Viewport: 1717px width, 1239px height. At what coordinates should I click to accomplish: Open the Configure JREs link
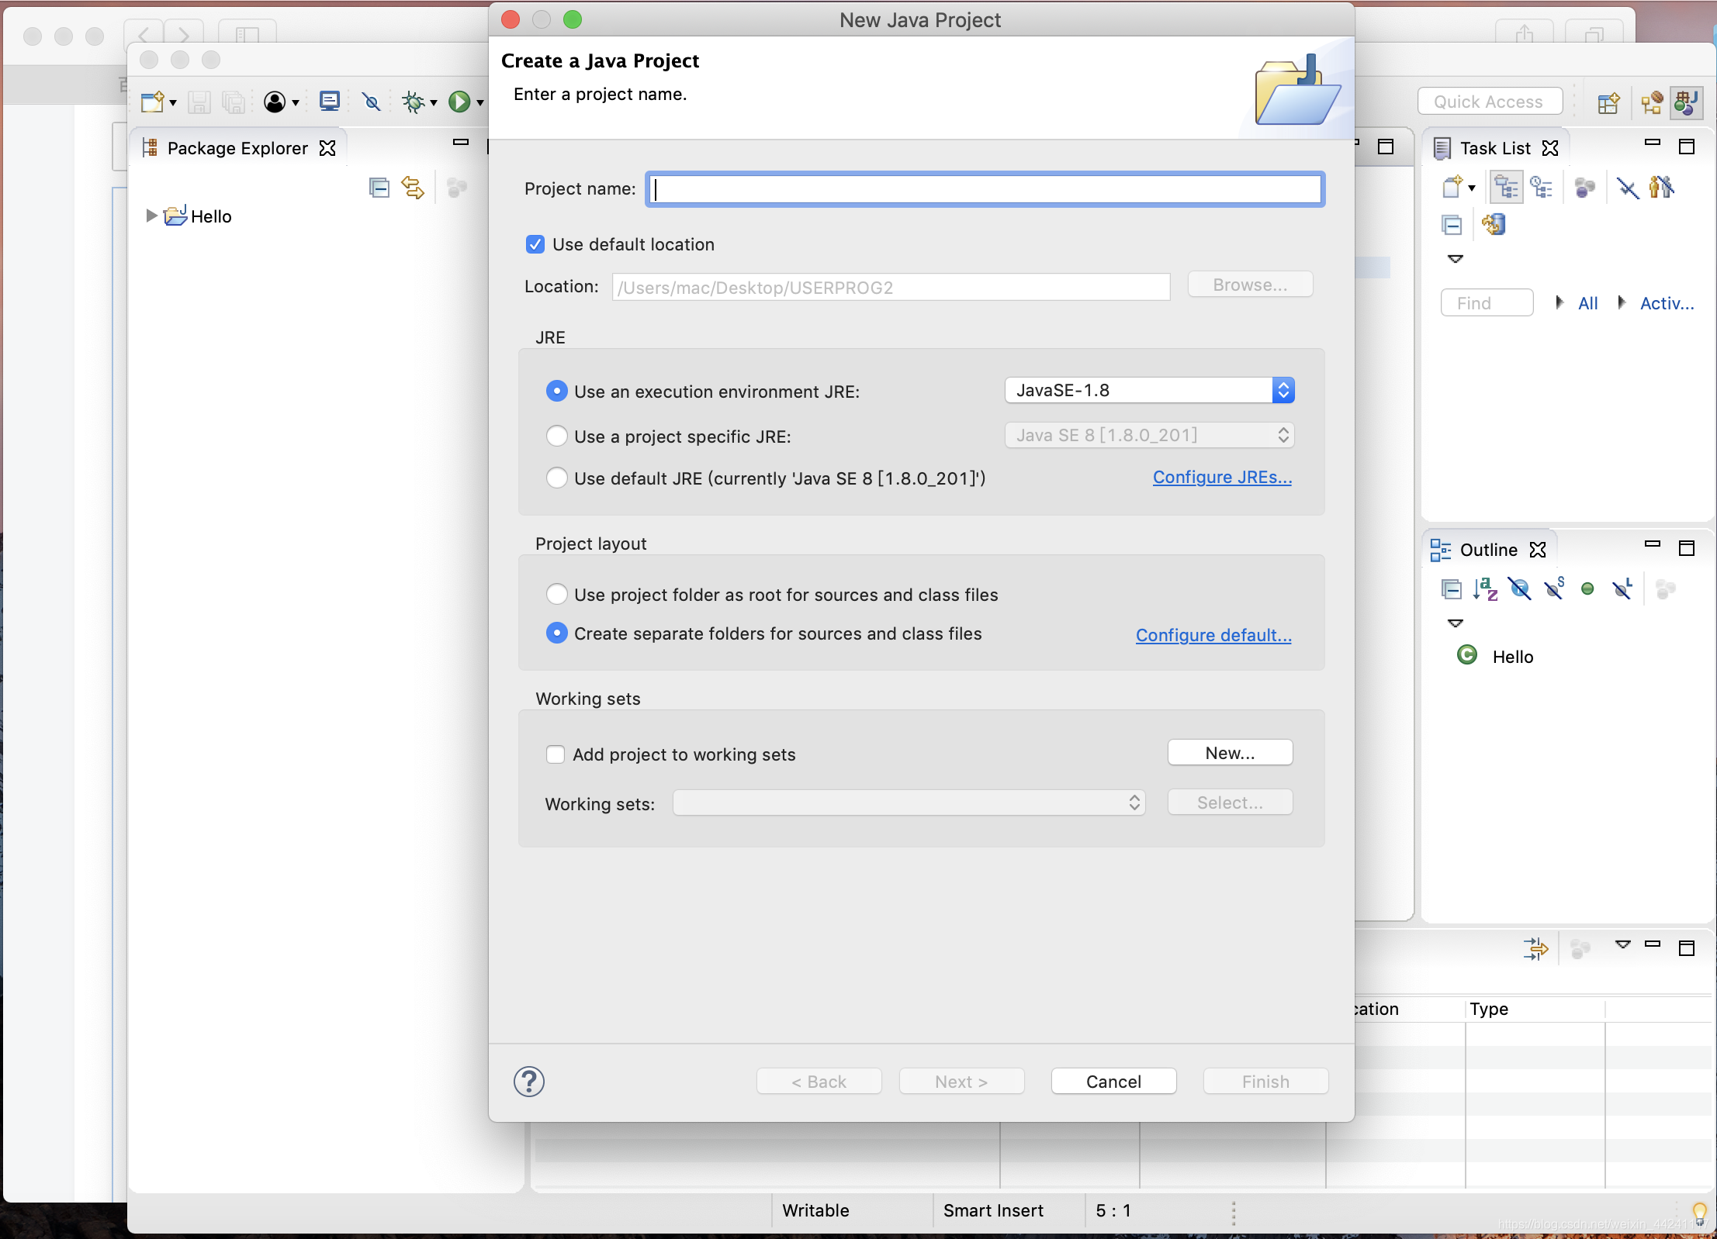pos(1222,478)
